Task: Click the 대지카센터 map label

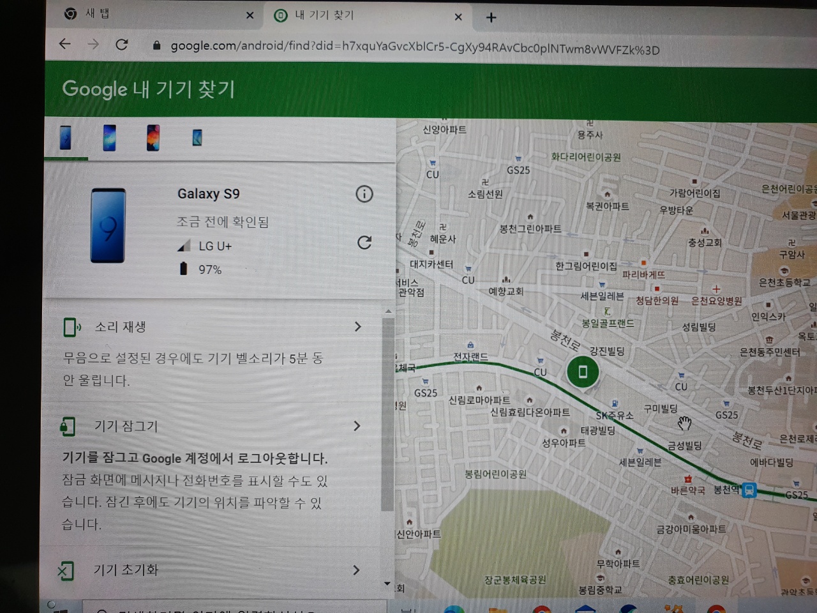Action: pyautogui.click(x=431, y=264)
